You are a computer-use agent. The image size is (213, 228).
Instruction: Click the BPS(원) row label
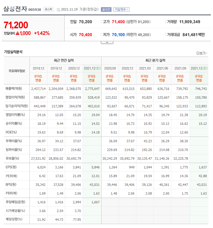click(11, 184)
